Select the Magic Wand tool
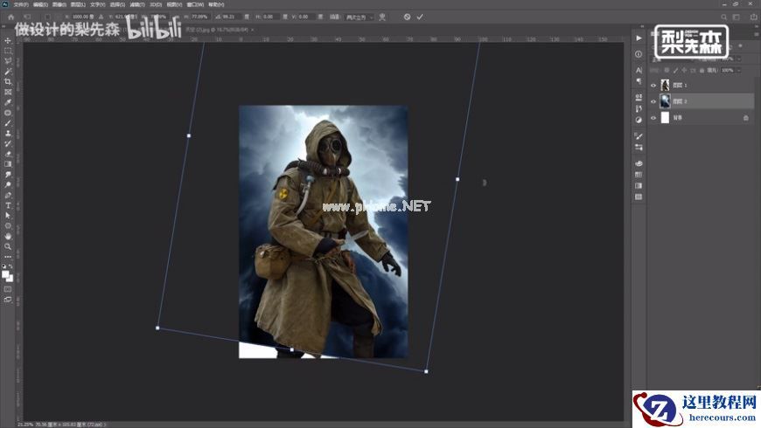This screenshot has height=428, width=761. 8,72
